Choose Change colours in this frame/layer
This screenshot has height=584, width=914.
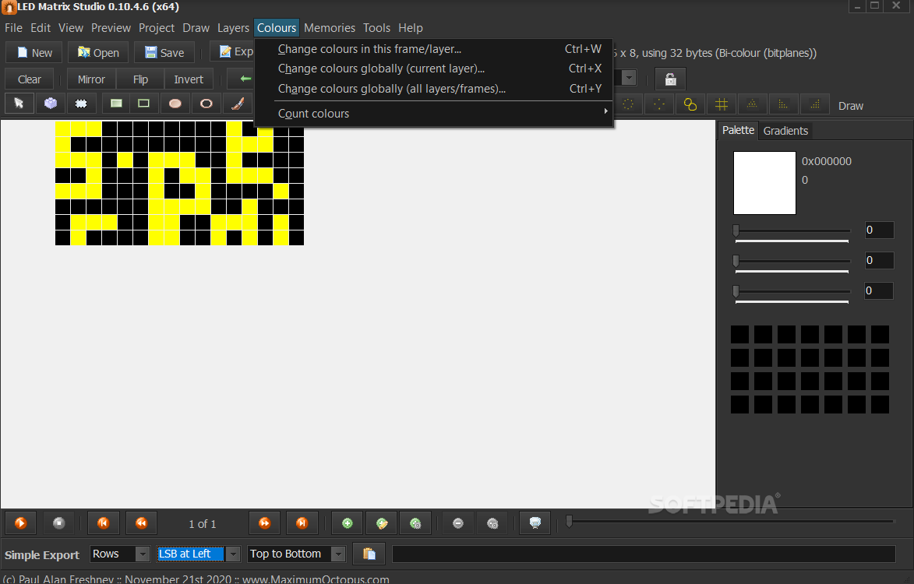click(434, 49)
